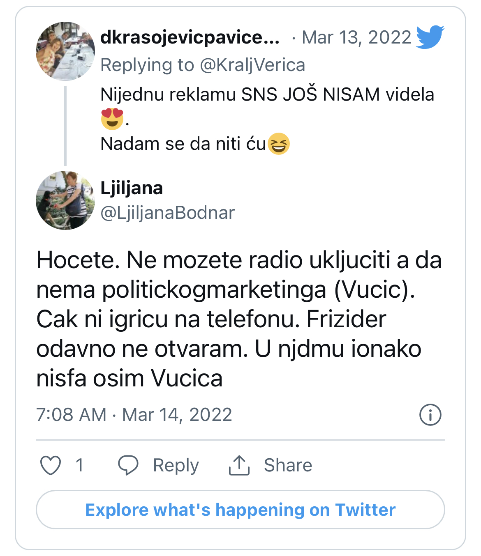The image size is (481, 556).
Task: Click the @KraljVerica mention link
Action: [x=252, y=65]
